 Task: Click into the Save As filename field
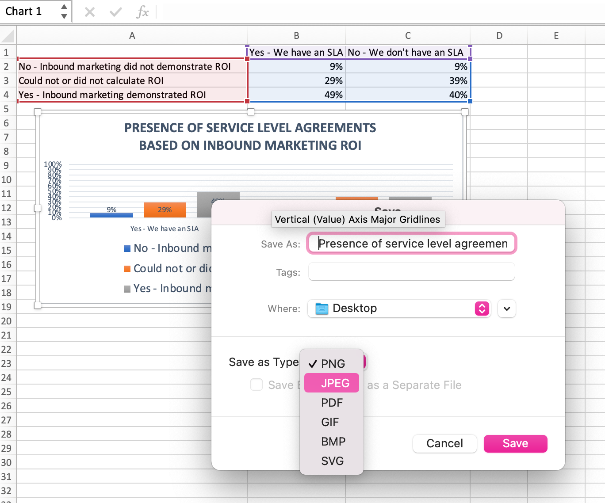tap(412, 244)
